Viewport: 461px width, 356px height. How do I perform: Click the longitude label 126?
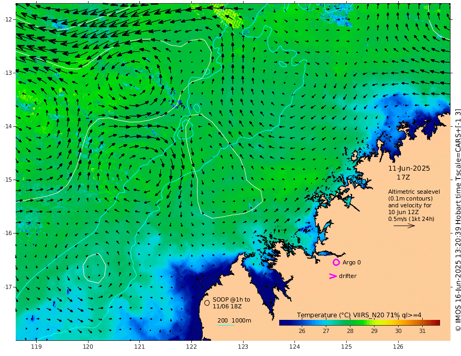(398, 347)
